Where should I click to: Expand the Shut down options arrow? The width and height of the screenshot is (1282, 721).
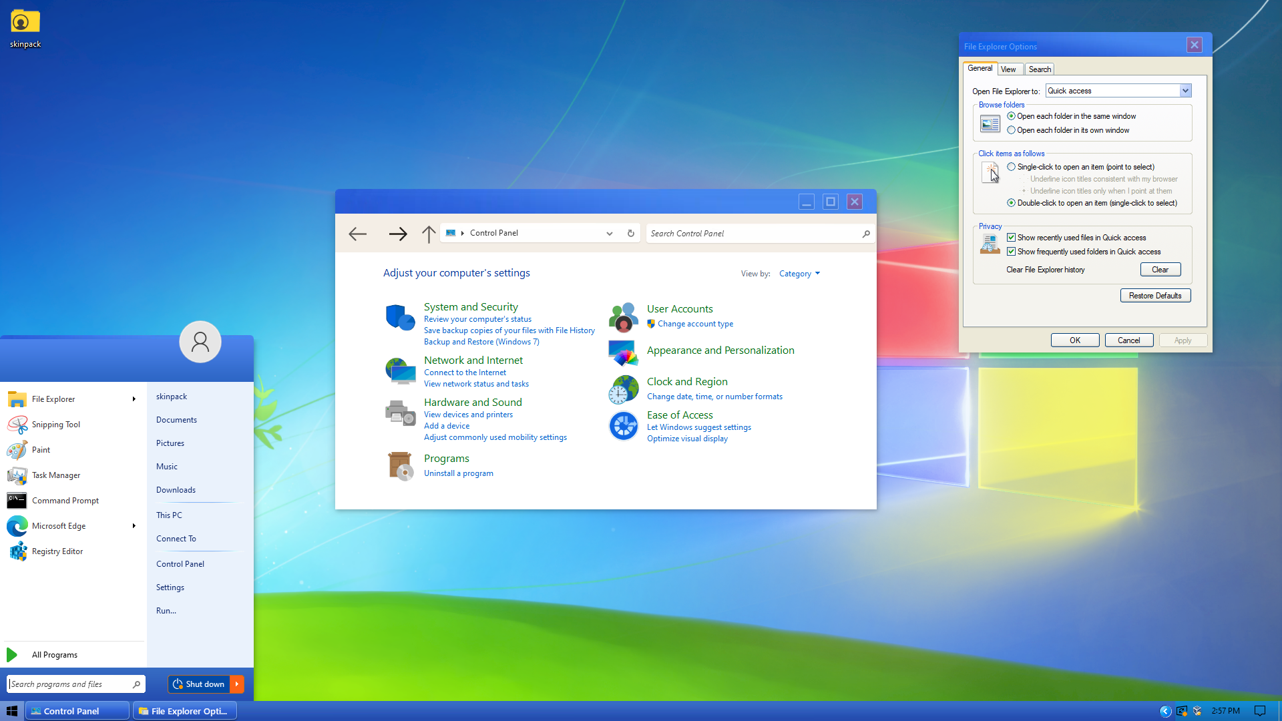coord(237,684)
